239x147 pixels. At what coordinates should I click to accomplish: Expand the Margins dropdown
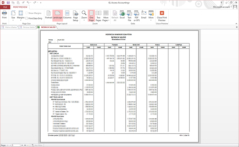pos(21,16)
